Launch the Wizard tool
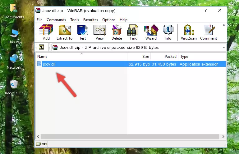Image resolution: width=239 pixels, height=154 pixels. [151, 32]
